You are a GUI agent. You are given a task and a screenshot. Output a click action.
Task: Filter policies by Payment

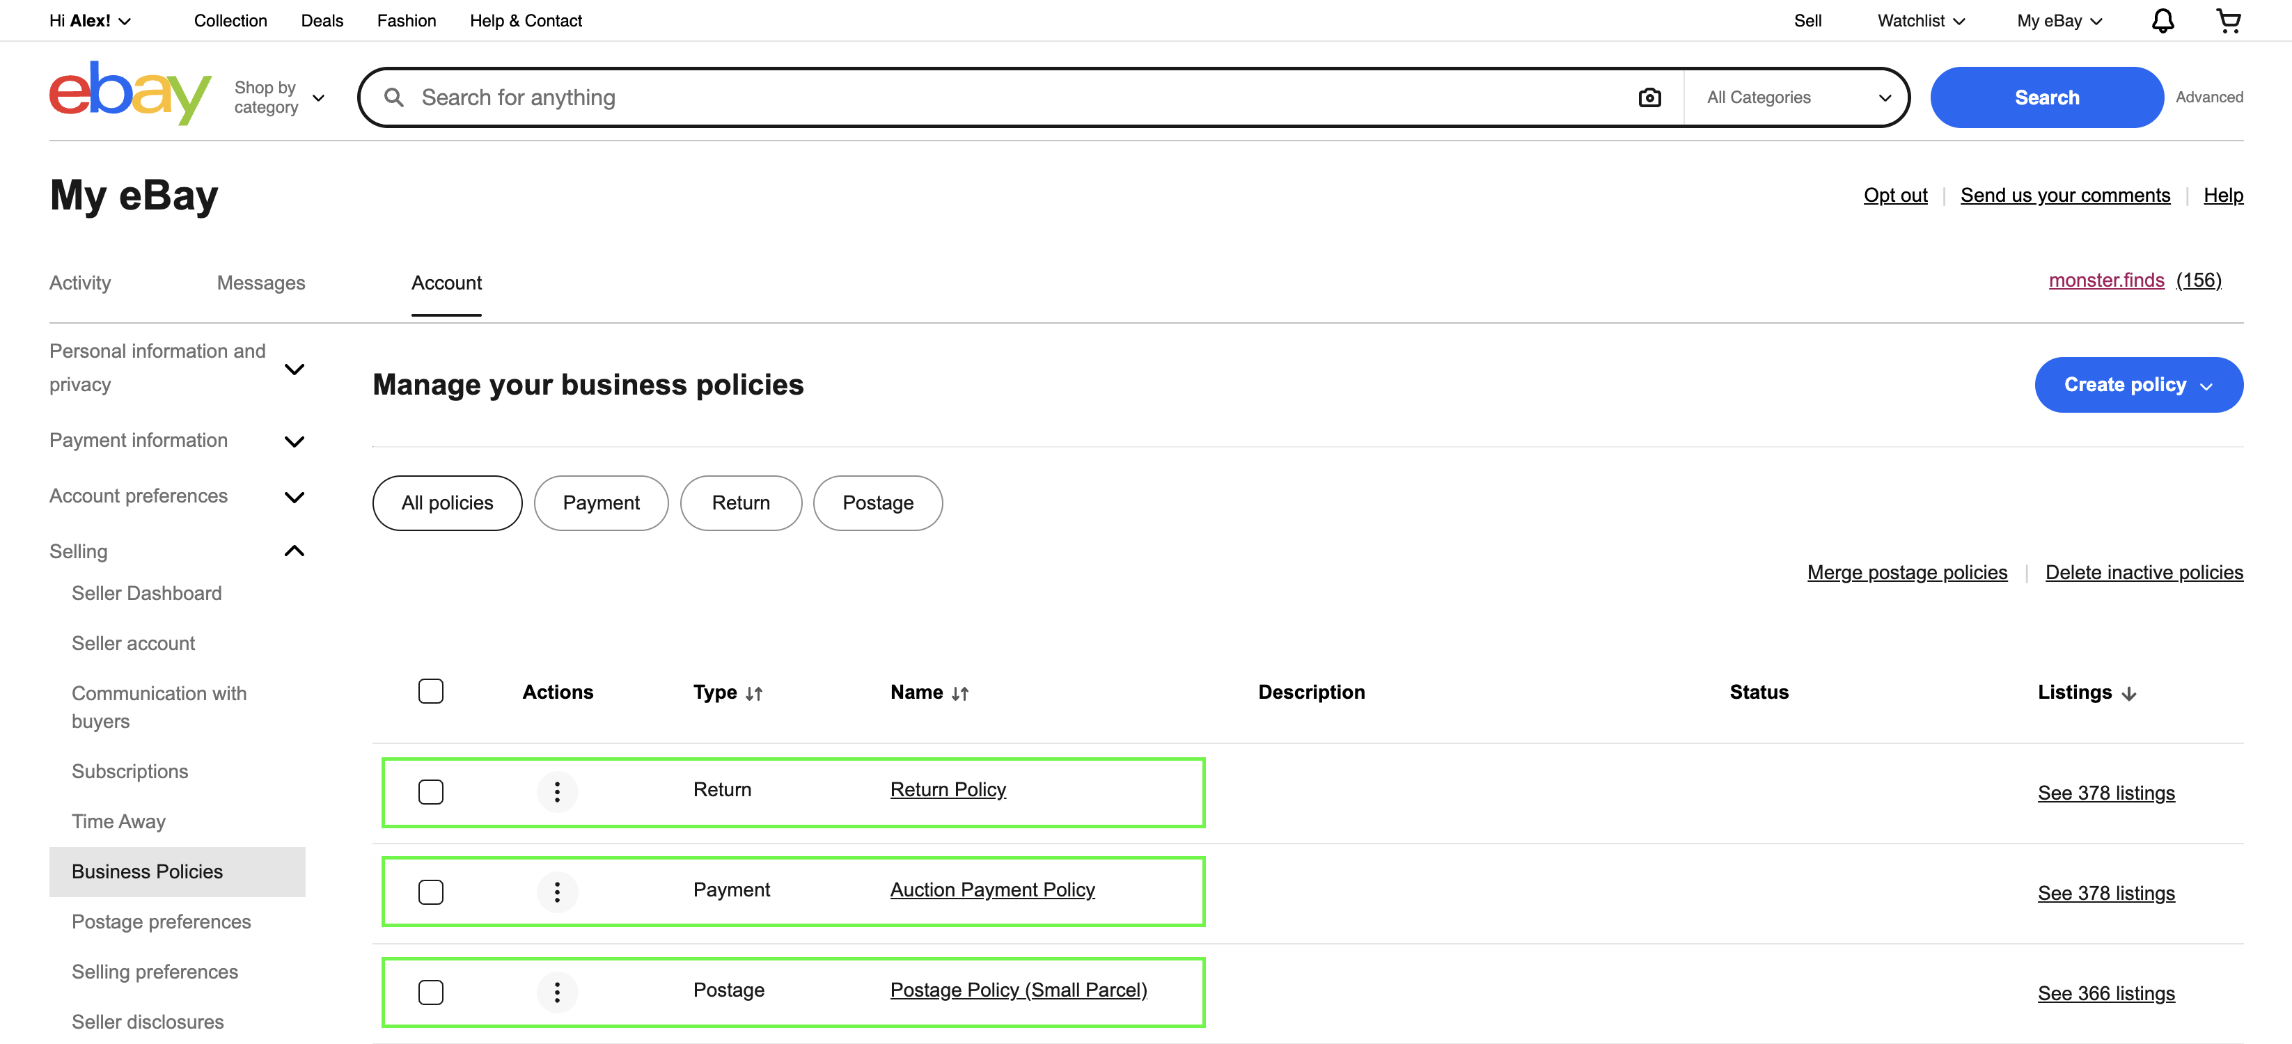coord(601,503)
